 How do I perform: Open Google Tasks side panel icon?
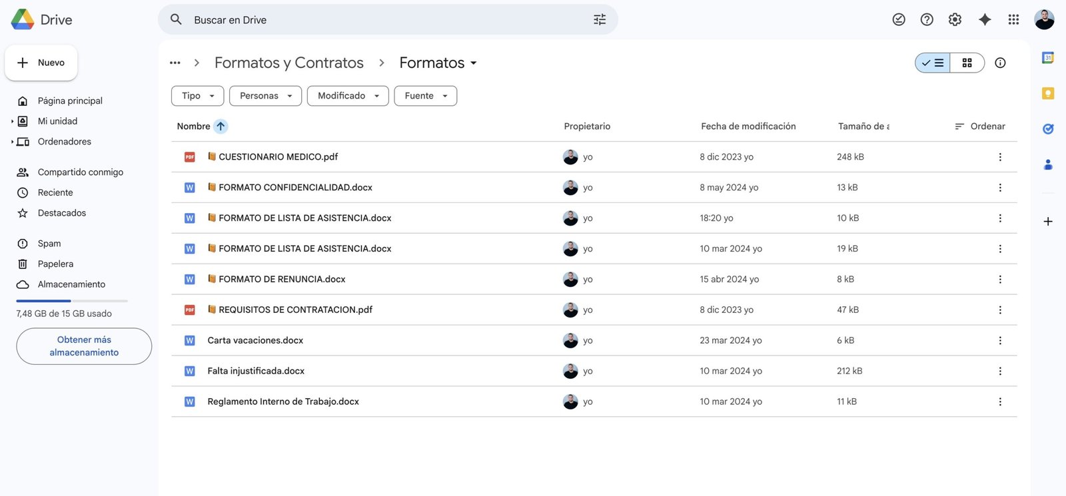[1048, 128]
